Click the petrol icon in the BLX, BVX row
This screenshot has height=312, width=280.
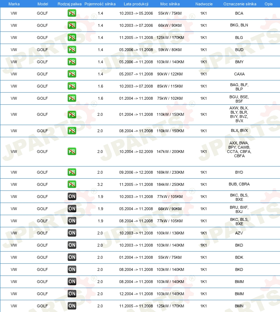click(72, 131)
